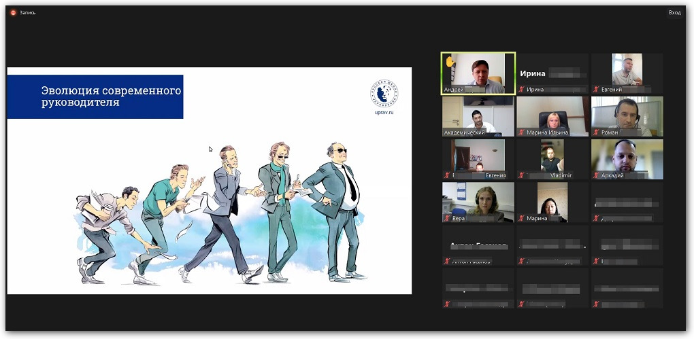The height and width of the screenshot is (339, 694).
Task: Click the red recording indicator icon
Action: click(12, 12)
